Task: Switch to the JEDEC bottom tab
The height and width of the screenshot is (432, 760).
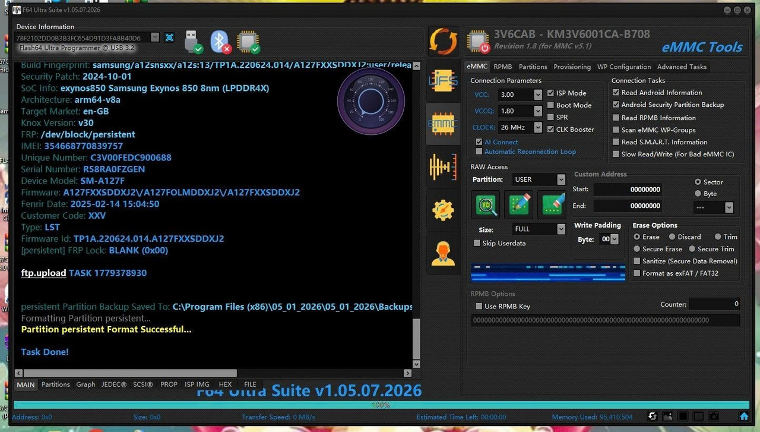Action: 114,384
